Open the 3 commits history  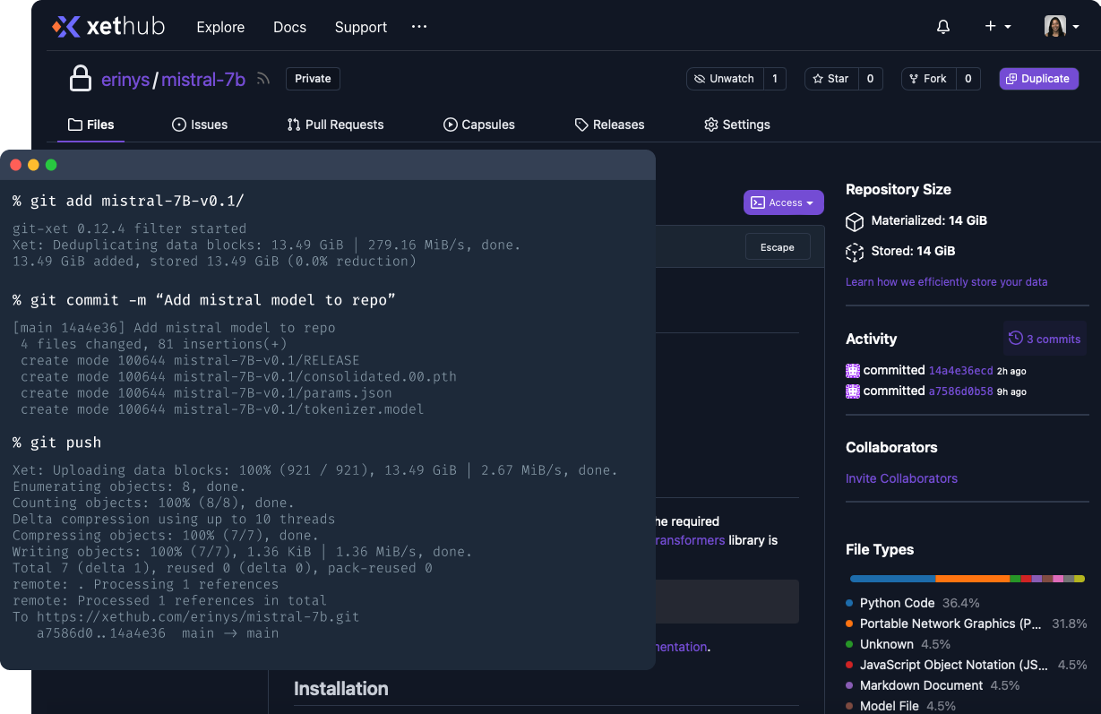tap(1045, 339)
